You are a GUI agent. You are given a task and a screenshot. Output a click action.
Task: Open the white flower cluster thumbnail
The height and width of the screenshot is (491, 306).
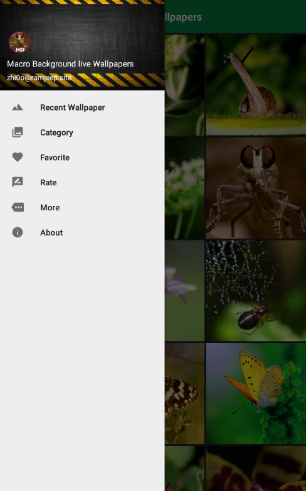[184, 188]
